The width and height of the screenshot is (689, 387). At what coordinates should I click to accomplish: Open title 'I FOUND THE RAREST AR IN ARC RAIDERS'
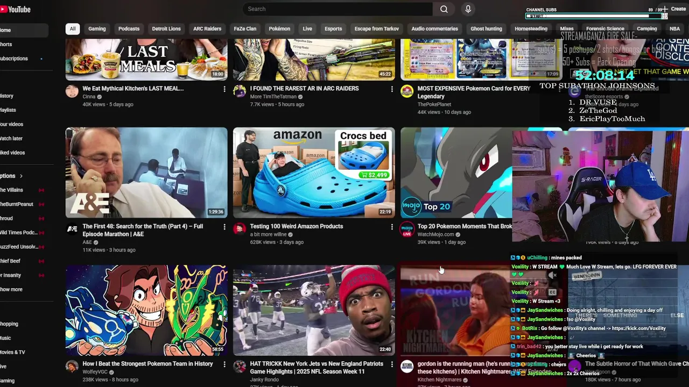[x=304, y=89]
